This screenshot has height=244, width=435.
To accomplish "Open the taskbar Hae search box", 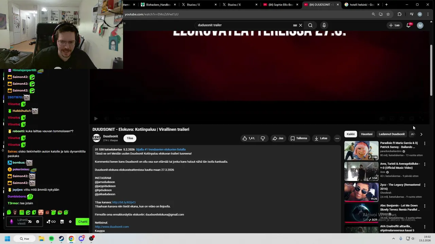I will [24, 239].
